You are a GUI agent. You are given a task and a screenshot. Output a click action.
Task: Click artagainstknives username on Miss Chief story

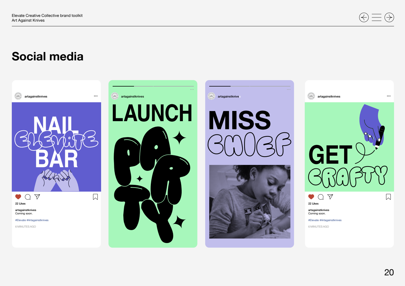point(229,96)
